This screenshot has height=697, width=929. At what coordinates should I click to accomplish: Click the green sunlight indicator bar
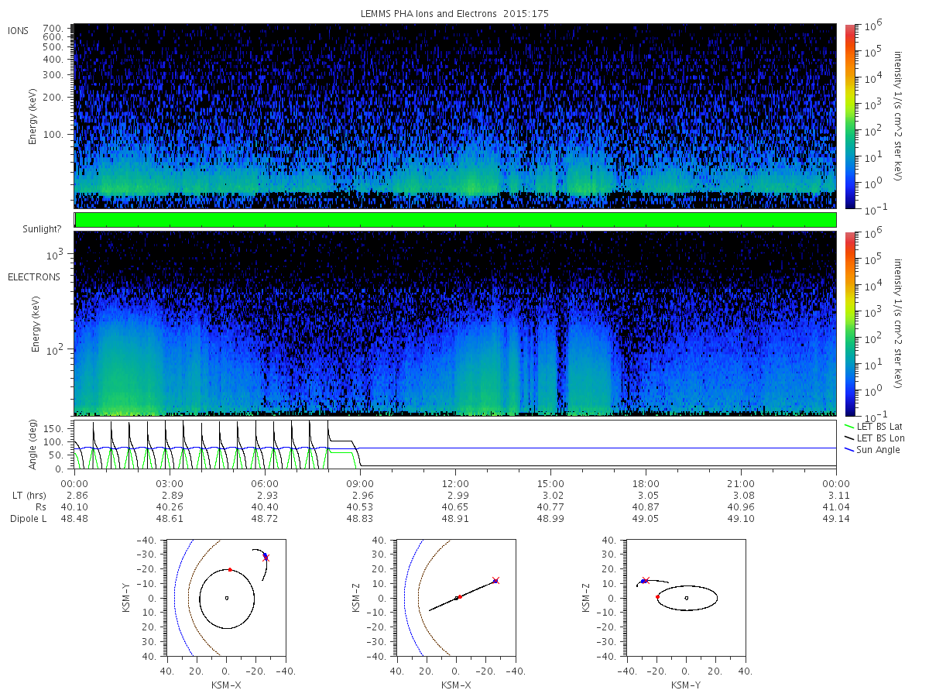click(455, 220)
